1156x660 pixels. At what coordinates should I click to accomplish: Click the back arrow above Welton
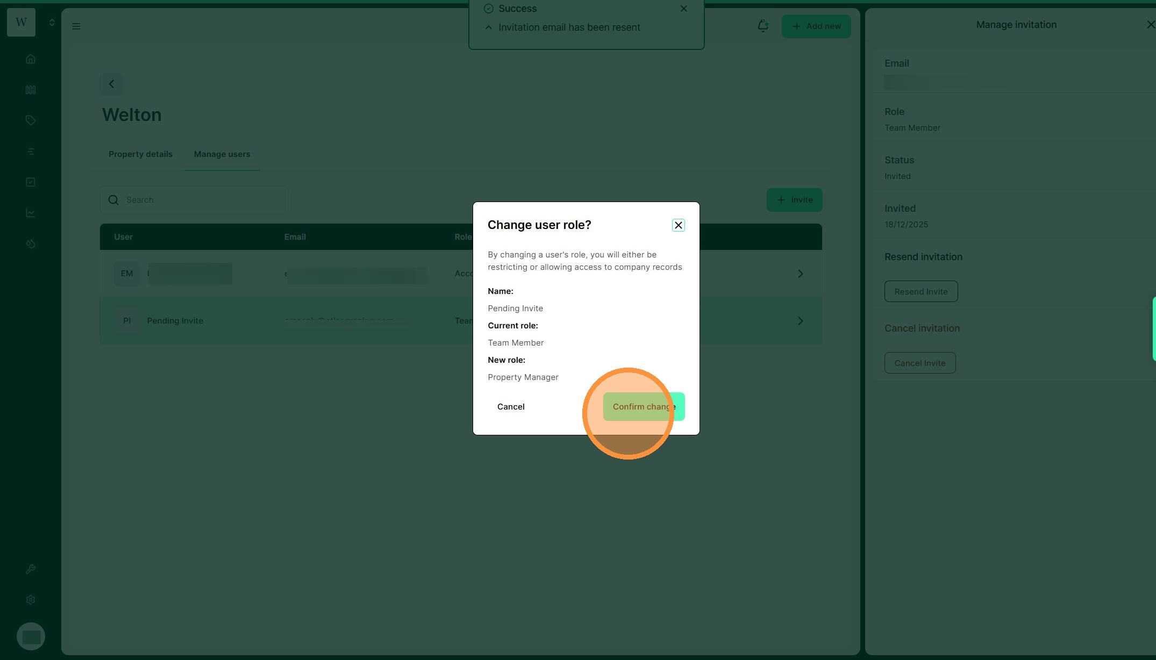[x=111, y=84]
